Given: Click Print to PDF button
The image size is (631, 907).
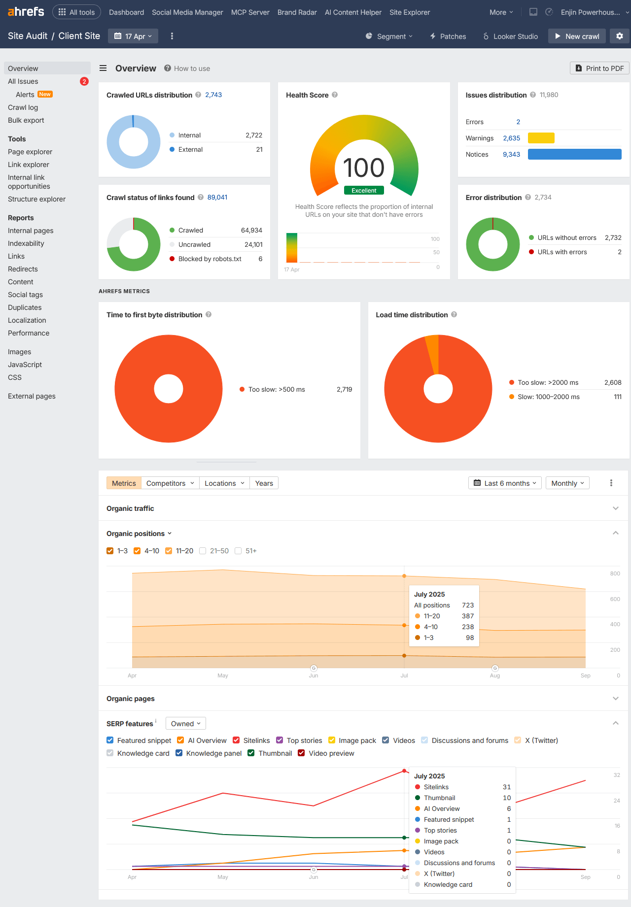Looking at the screenshot, I should [x=599, y=68].
